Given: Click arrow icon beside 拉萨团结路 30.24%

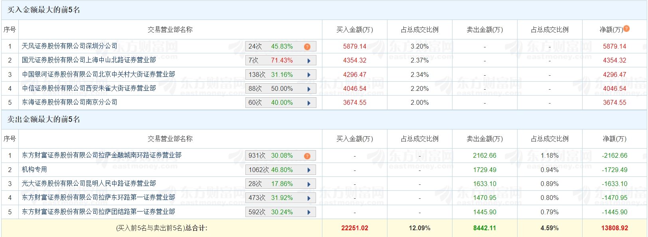Looking at the screenshot, I should pos(309,212).
